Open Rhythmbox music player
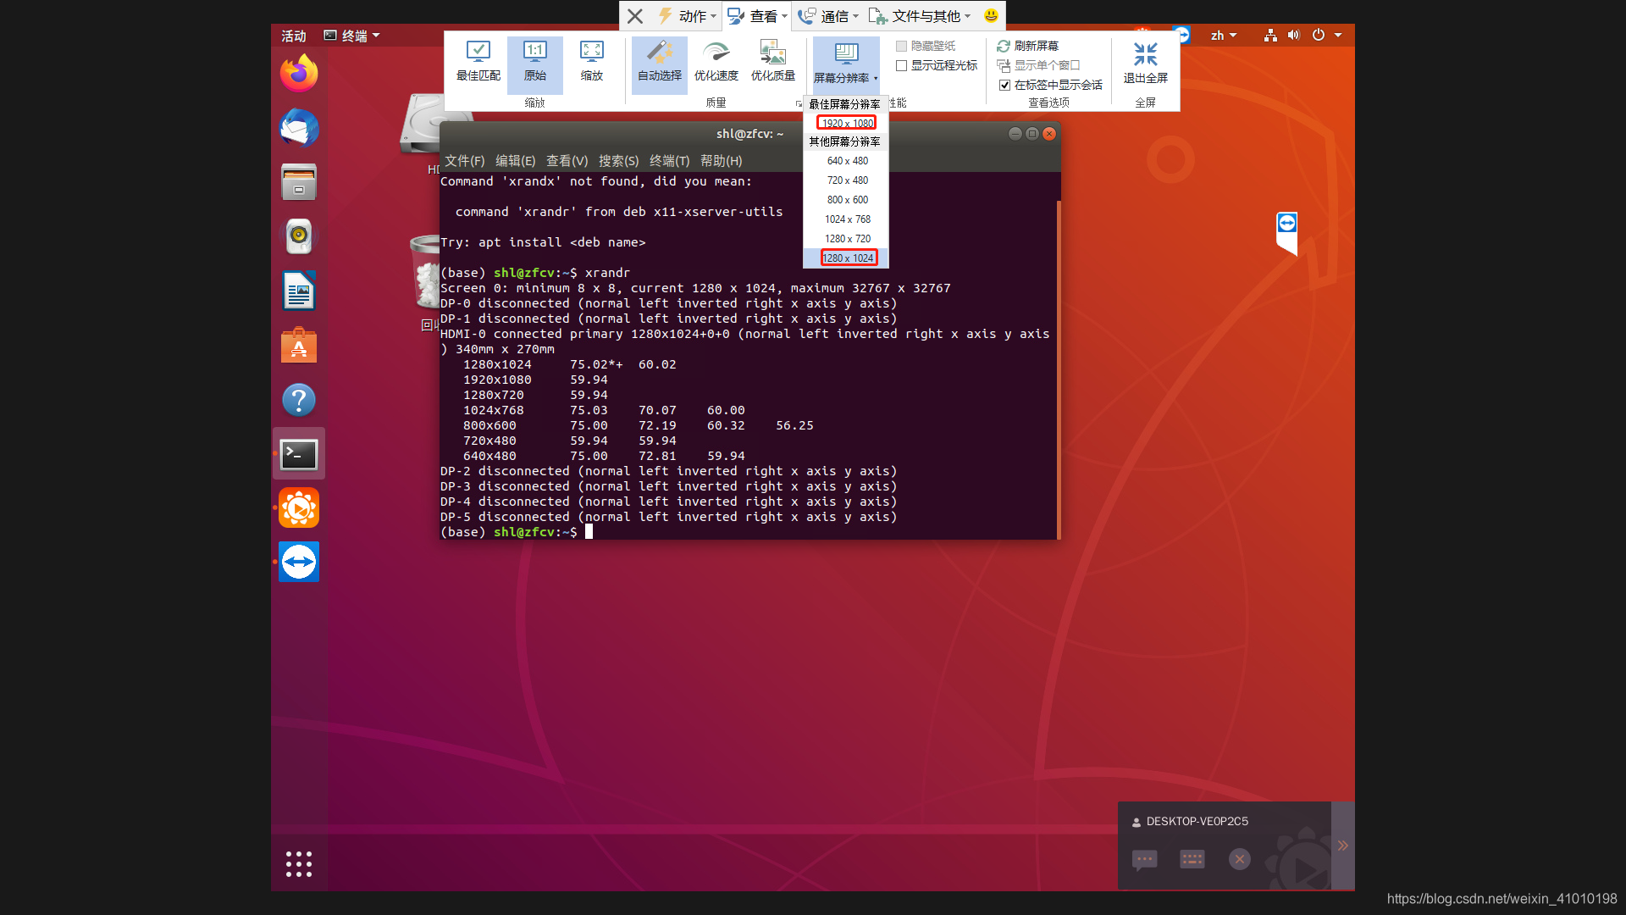Screen dimensions: 1626x915 click(x=299, y=236)
